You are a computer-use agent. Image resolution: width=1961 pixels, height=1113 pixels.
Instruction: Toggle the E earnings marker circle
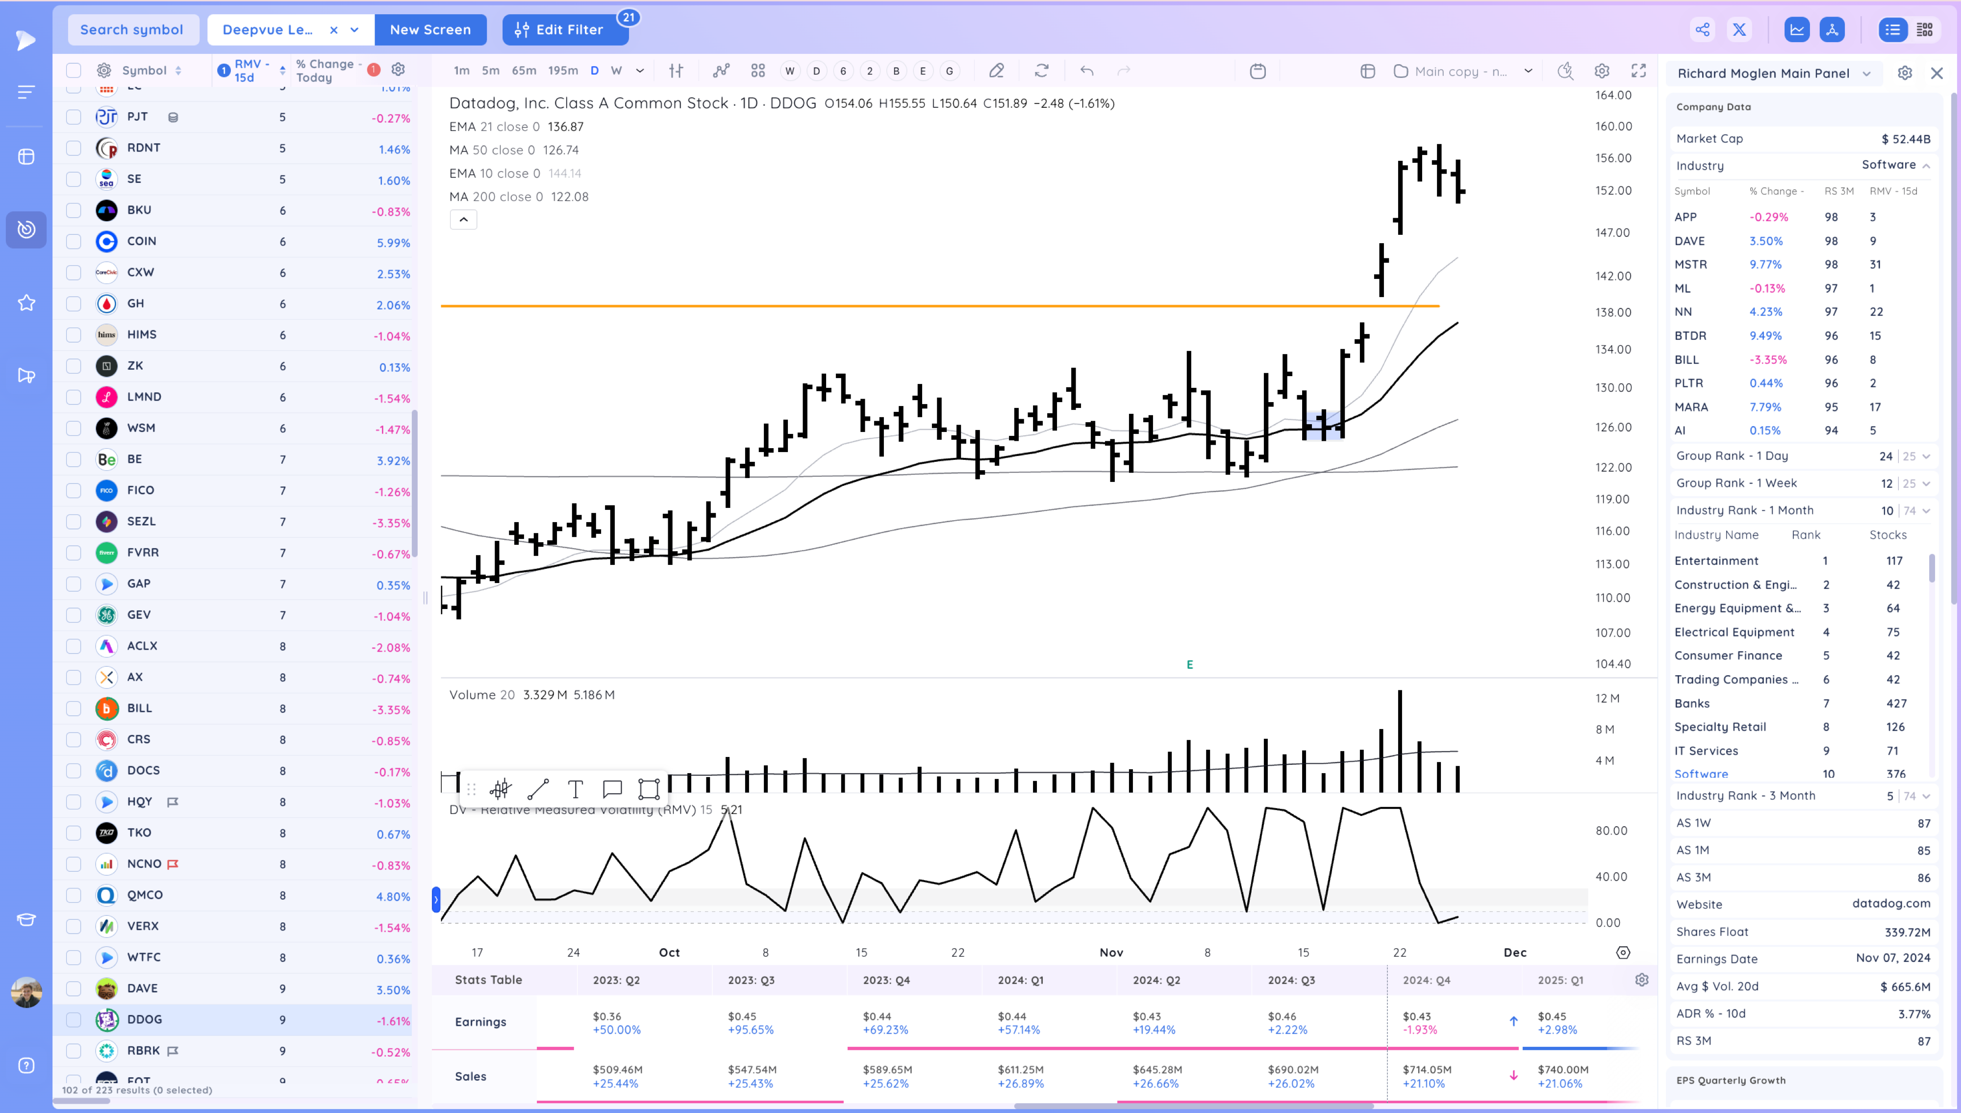(923, 71)
